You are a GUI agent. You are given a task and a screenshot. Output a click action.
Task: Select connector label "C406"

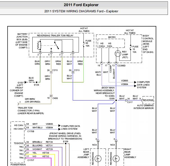[x=55, y=98]
